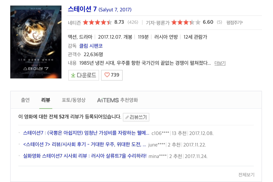Click 전체보기 to view all reviews
Screen dimensions: 273x182
tap(246, 175)
